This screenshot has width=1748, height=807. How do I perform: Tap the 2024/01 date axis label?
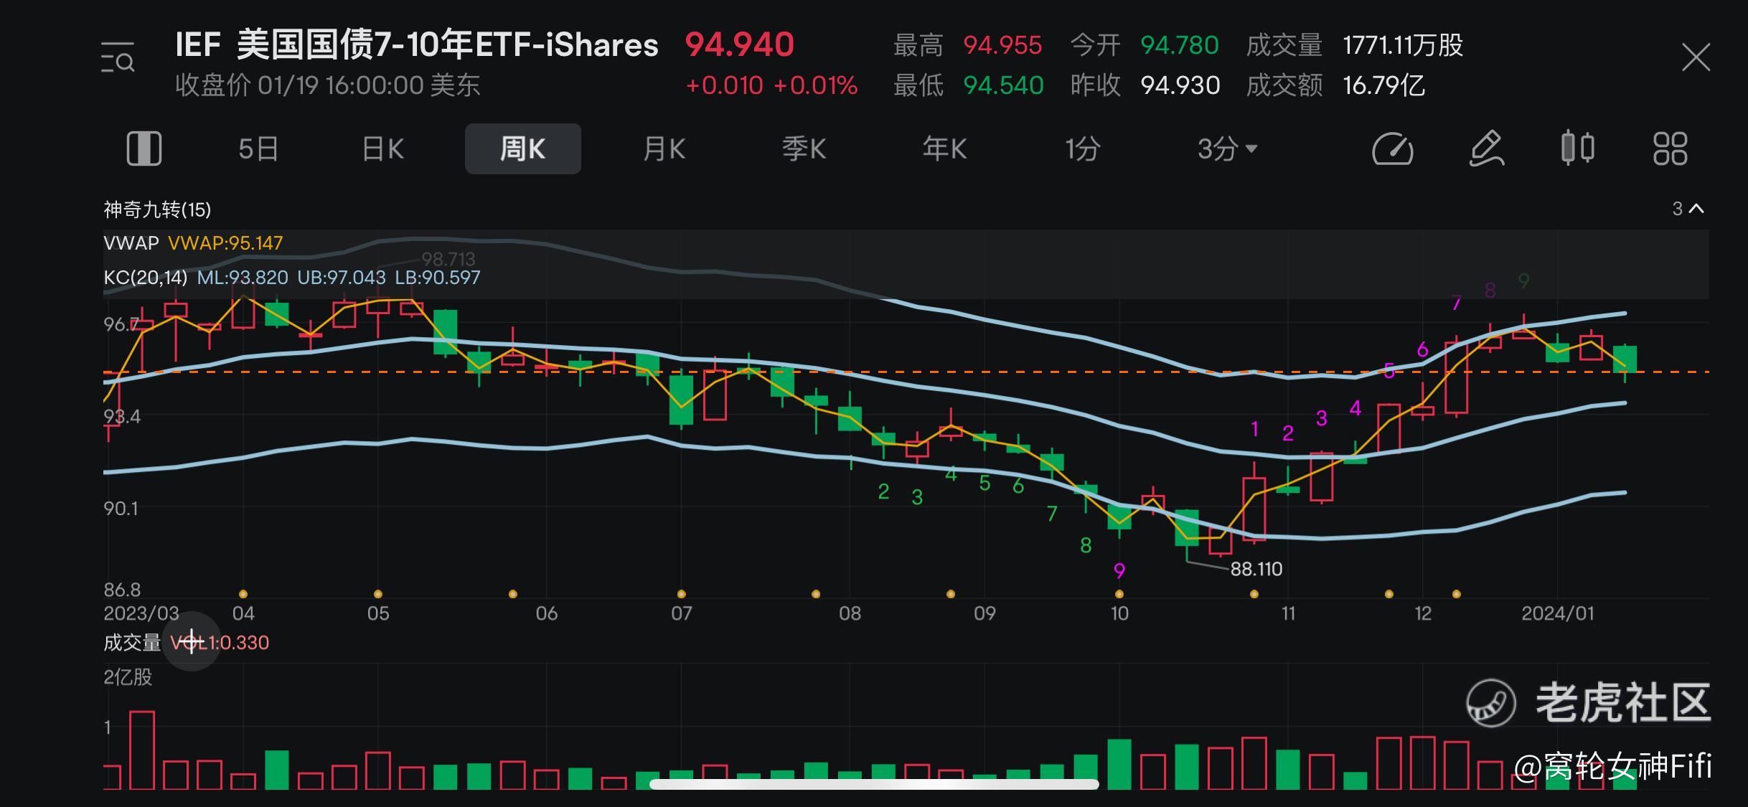pos(1558,613)
